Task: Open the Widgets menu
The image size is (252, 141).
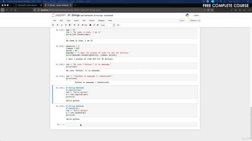Action: pyautogui.click(x=101, y=21)
